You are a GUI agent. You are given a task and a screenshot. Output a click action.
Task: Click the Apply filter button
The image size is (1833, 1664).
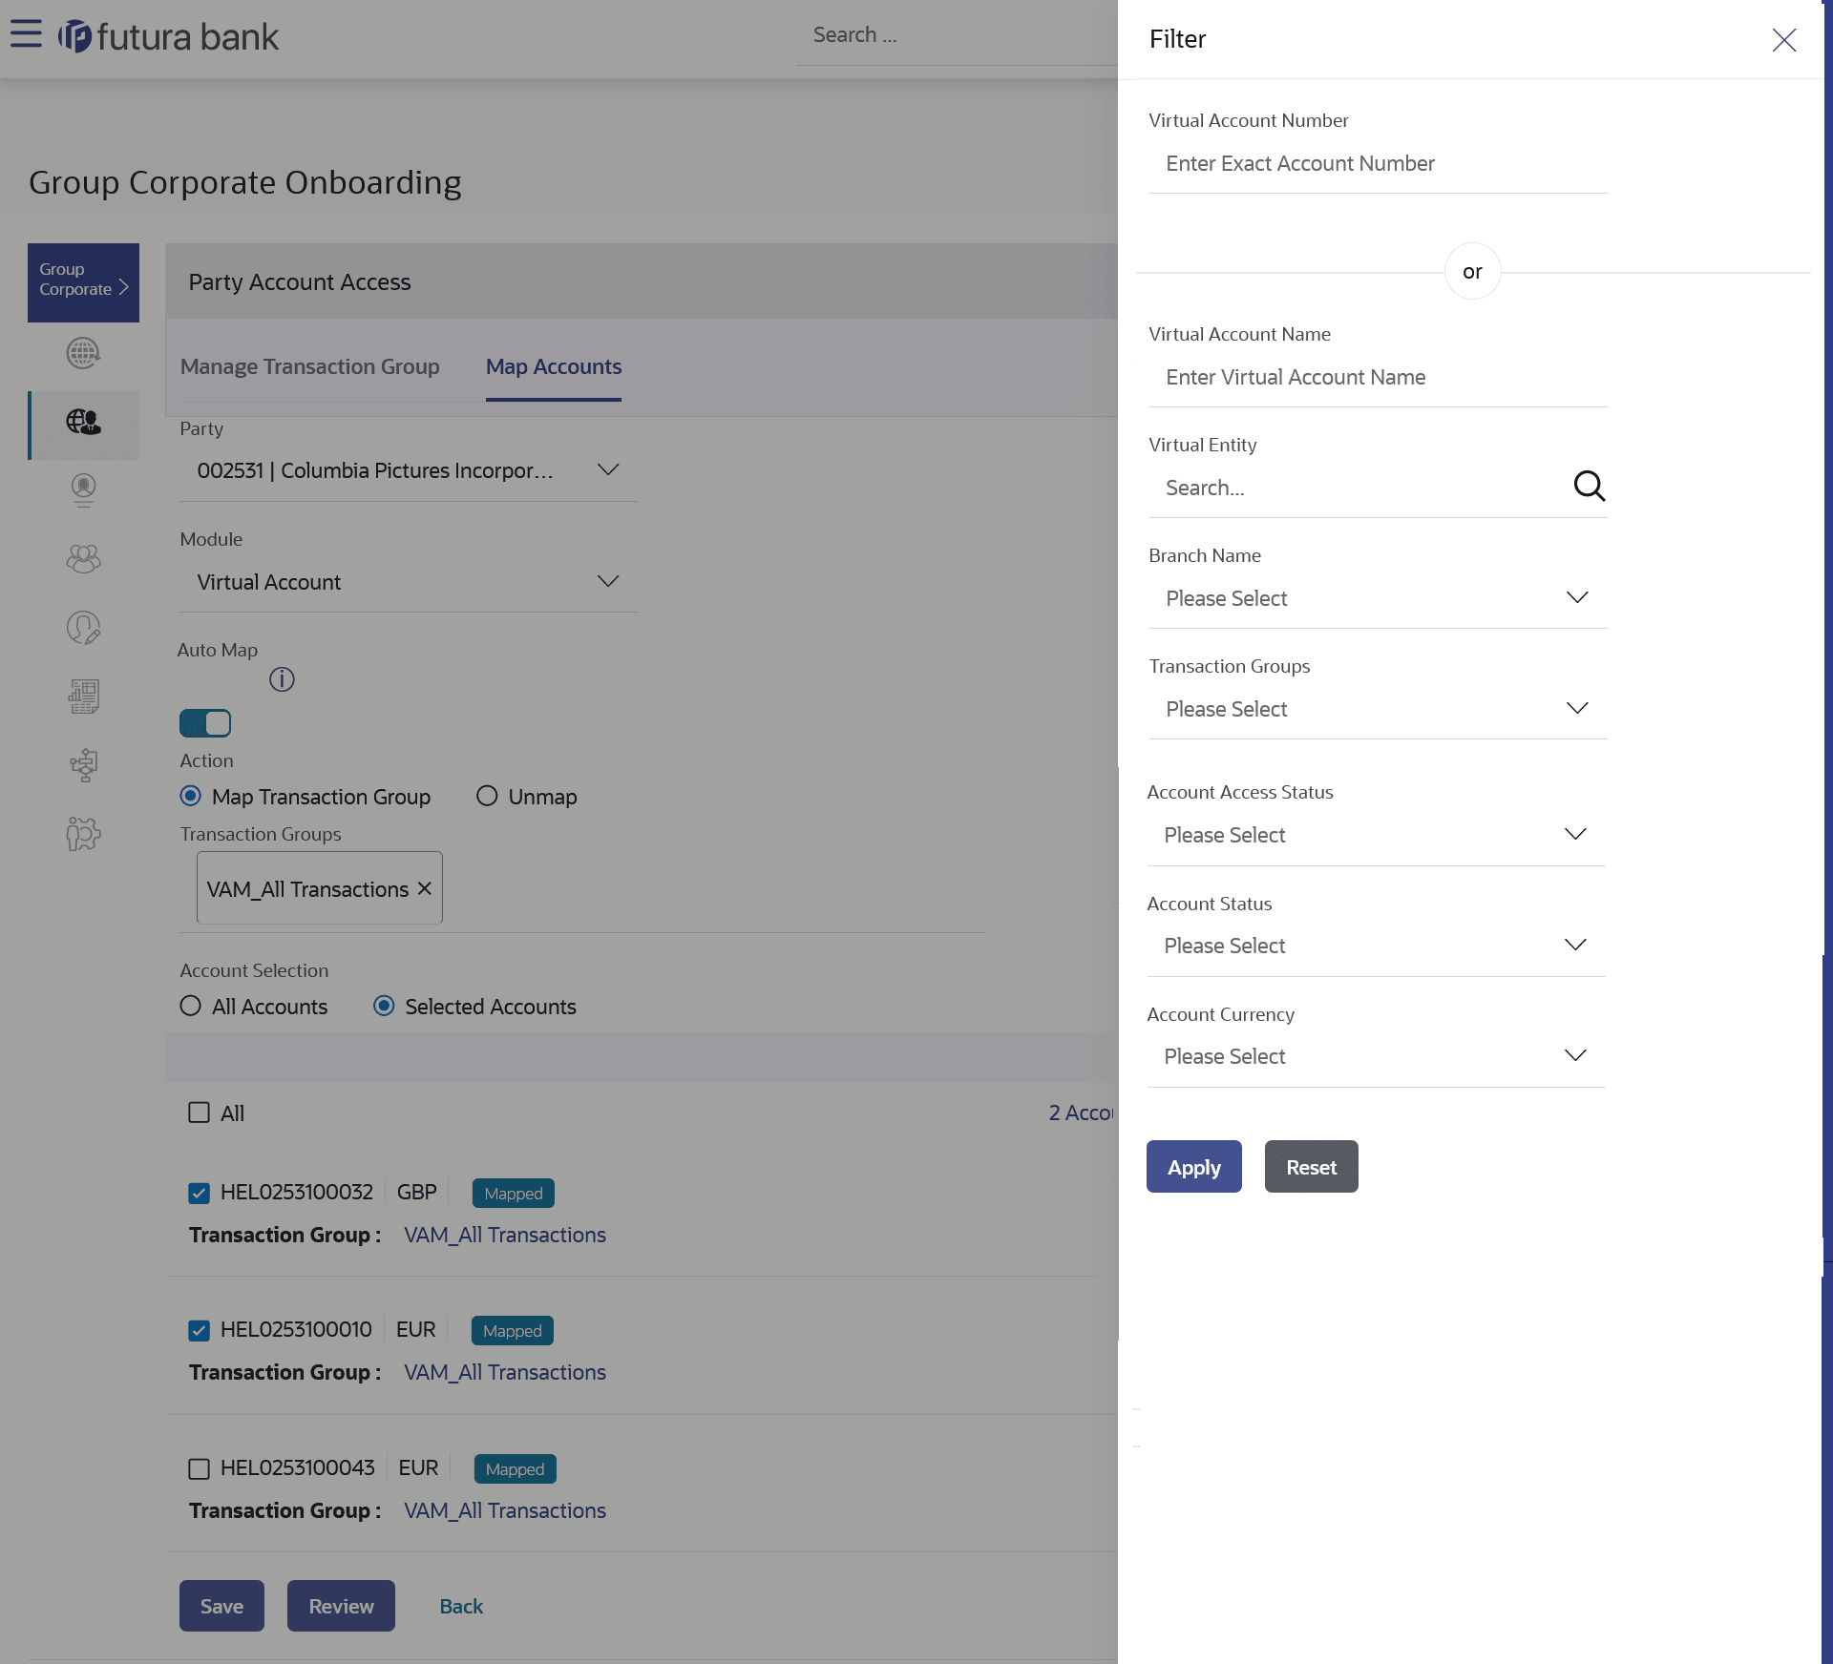tap(1193, 1167)
